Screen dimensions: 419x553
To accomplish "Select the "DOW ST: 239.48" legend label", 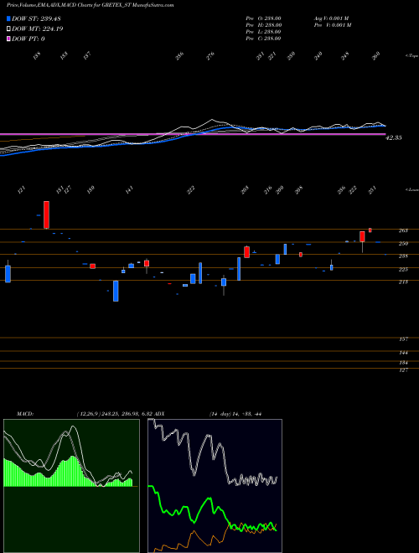I will pyautogui.click(x=36, y=18).
